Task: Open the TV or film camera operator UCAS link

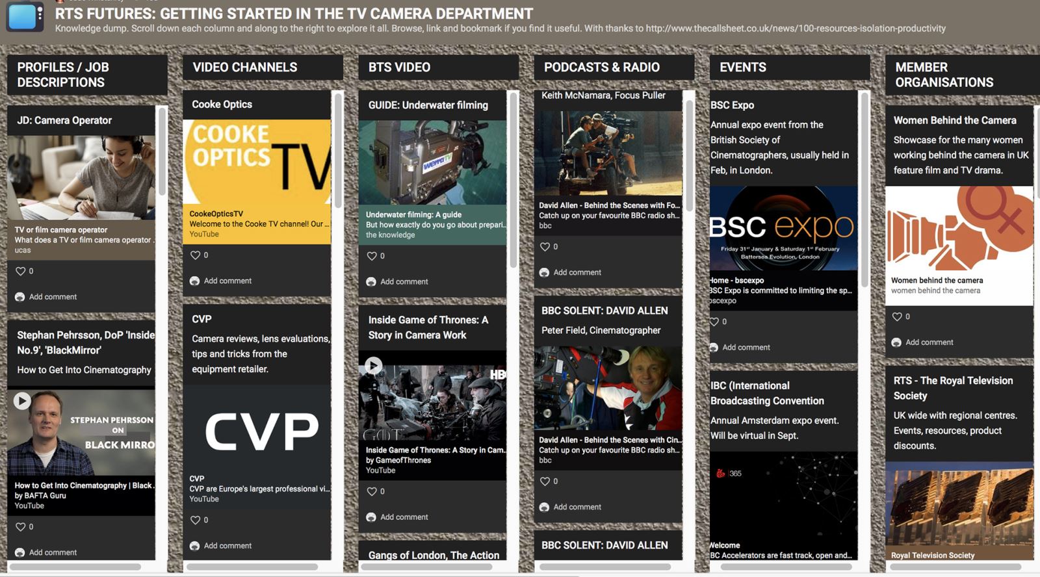Action: pos(81,240)
